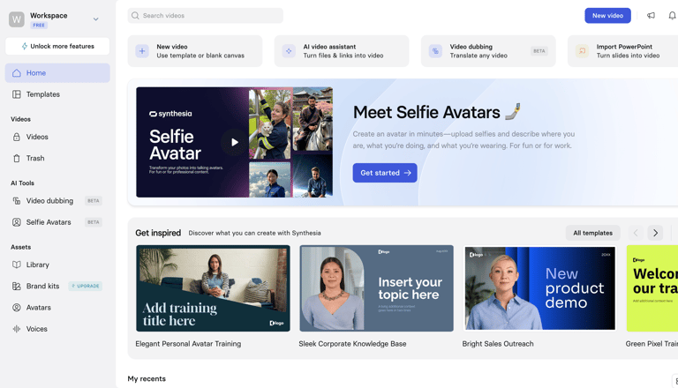Image resolution: width=678 pixels, height=388 pixels.
Task: Open Brand kits in the sidebar
Action: (57, 286)
